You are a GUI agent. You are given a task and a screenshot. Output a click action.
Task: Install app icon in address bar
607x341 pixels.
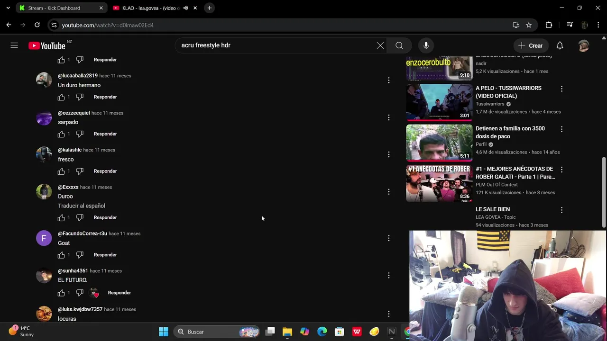click(x=516, y=25)
